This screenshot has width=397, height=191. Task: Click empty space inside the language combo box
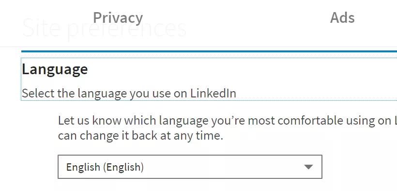tap(223, 167)
